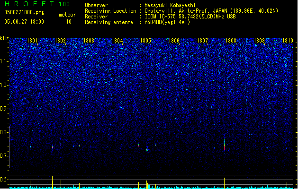This screenshot has height=189, width=298.
Task: Click the long meteor echo streak at 1808
Action: 224,145
